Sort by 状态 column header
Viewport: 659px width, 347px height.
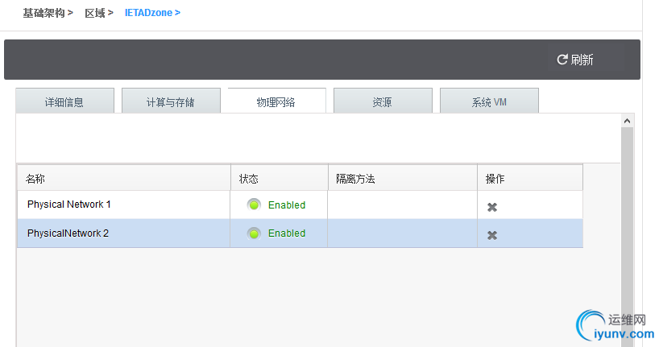click(249, 179)
